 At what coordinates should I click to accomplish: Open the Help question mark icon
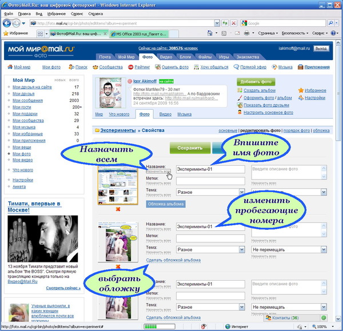tap(333, 33)
